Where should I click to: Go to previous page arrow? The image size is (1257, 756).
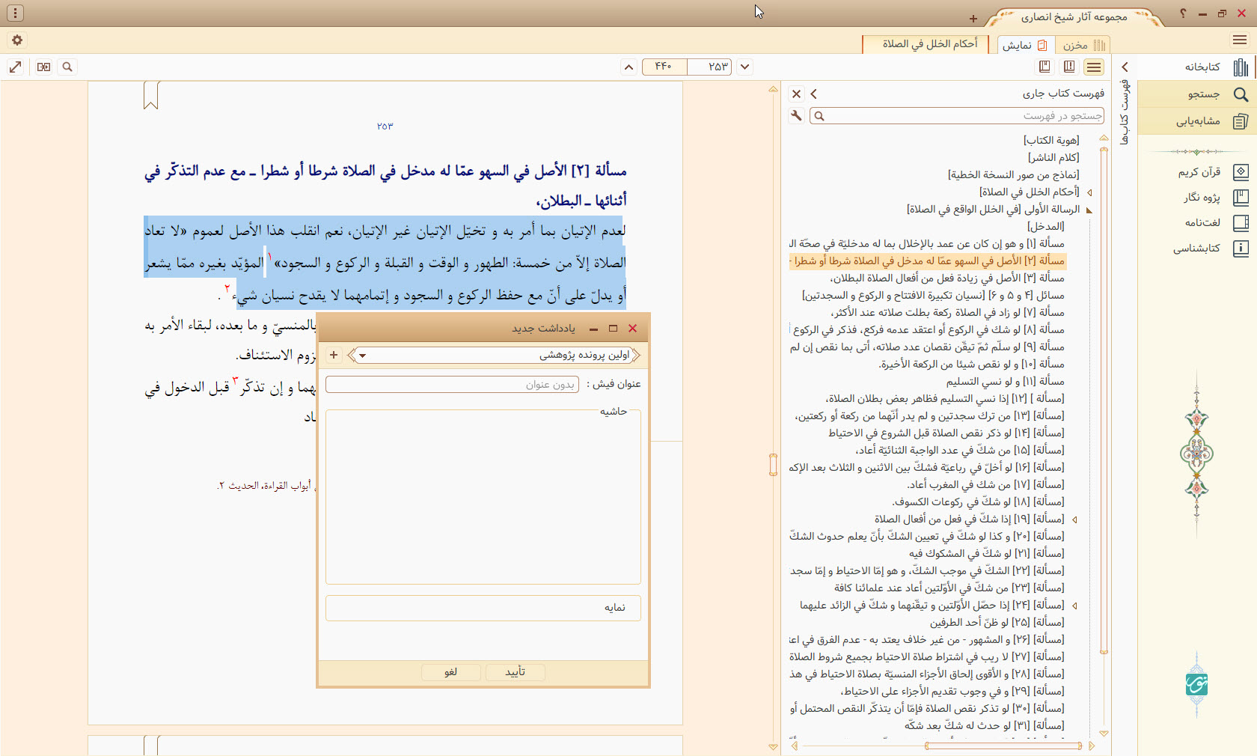629,67
